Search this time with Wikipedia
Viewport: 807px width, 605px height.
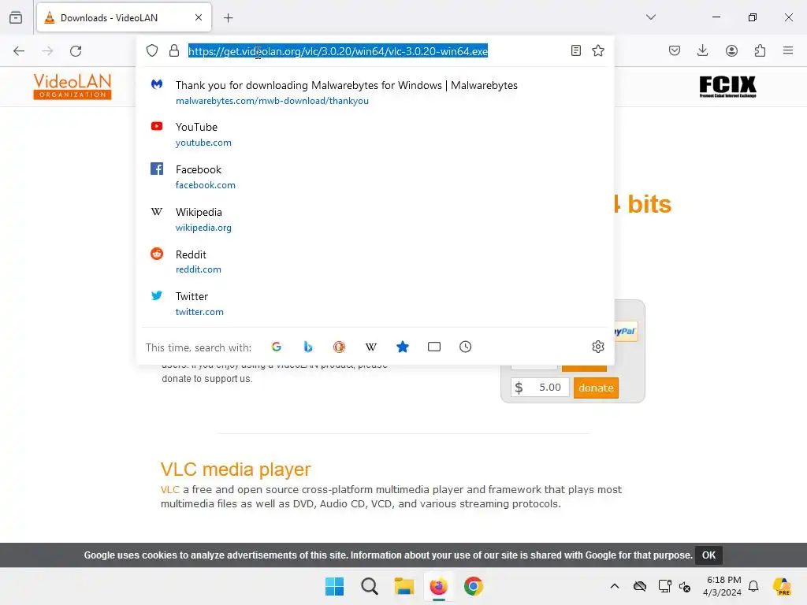coord(370,347)
